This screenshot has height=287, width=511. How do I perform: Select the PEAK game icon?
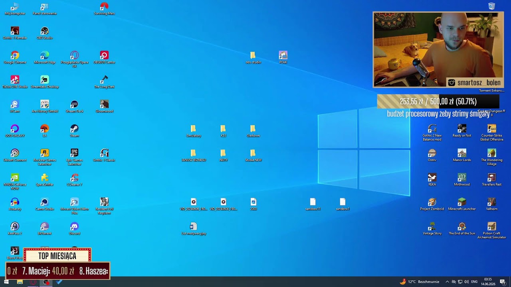tap(283, 57)
